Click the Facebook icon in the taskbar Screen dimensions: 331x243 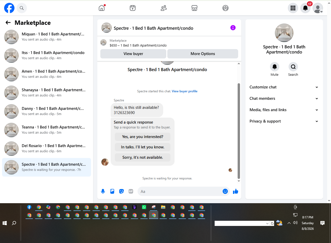point(29,207)
